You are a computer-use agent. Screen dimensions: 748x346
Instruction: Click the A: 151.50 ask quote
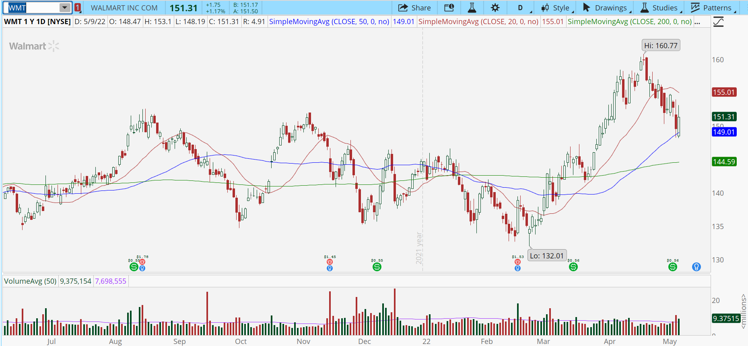pyautogui.click(x=245, y=11)
